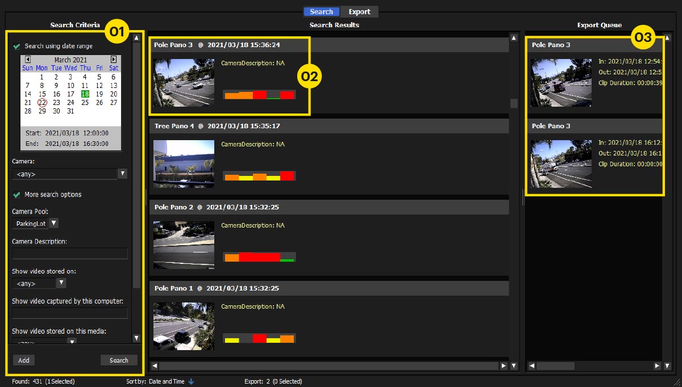Click the Camera Description input field

(x=70, y=254)
